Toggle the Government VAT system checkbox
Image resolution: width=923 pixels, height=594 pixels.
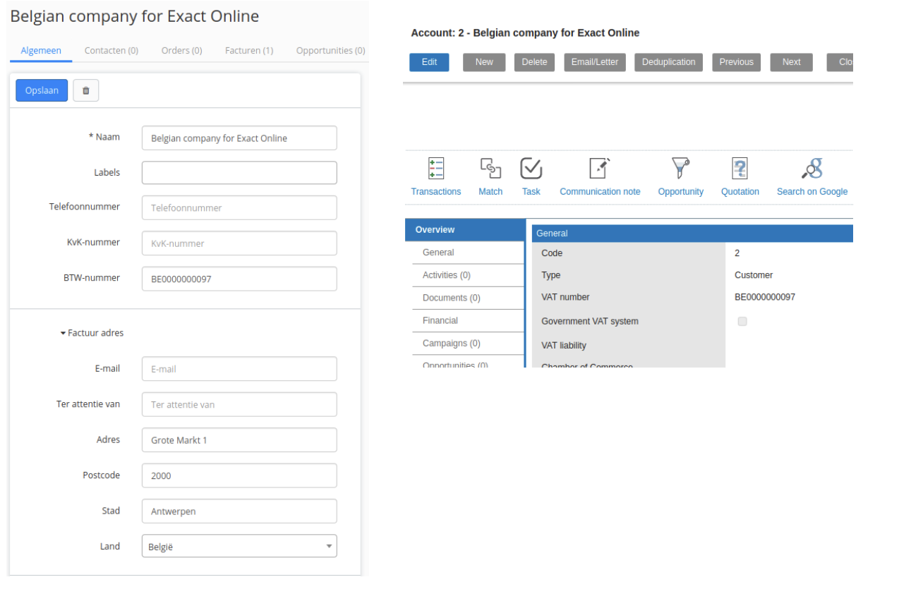(742, 322)
